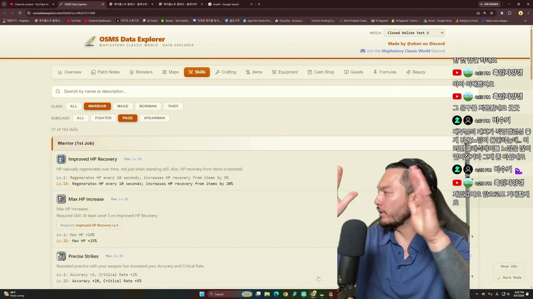Open File Explorer from the taskbar
Viewport: 533px width, 299px height.
[x=267, y=294]
